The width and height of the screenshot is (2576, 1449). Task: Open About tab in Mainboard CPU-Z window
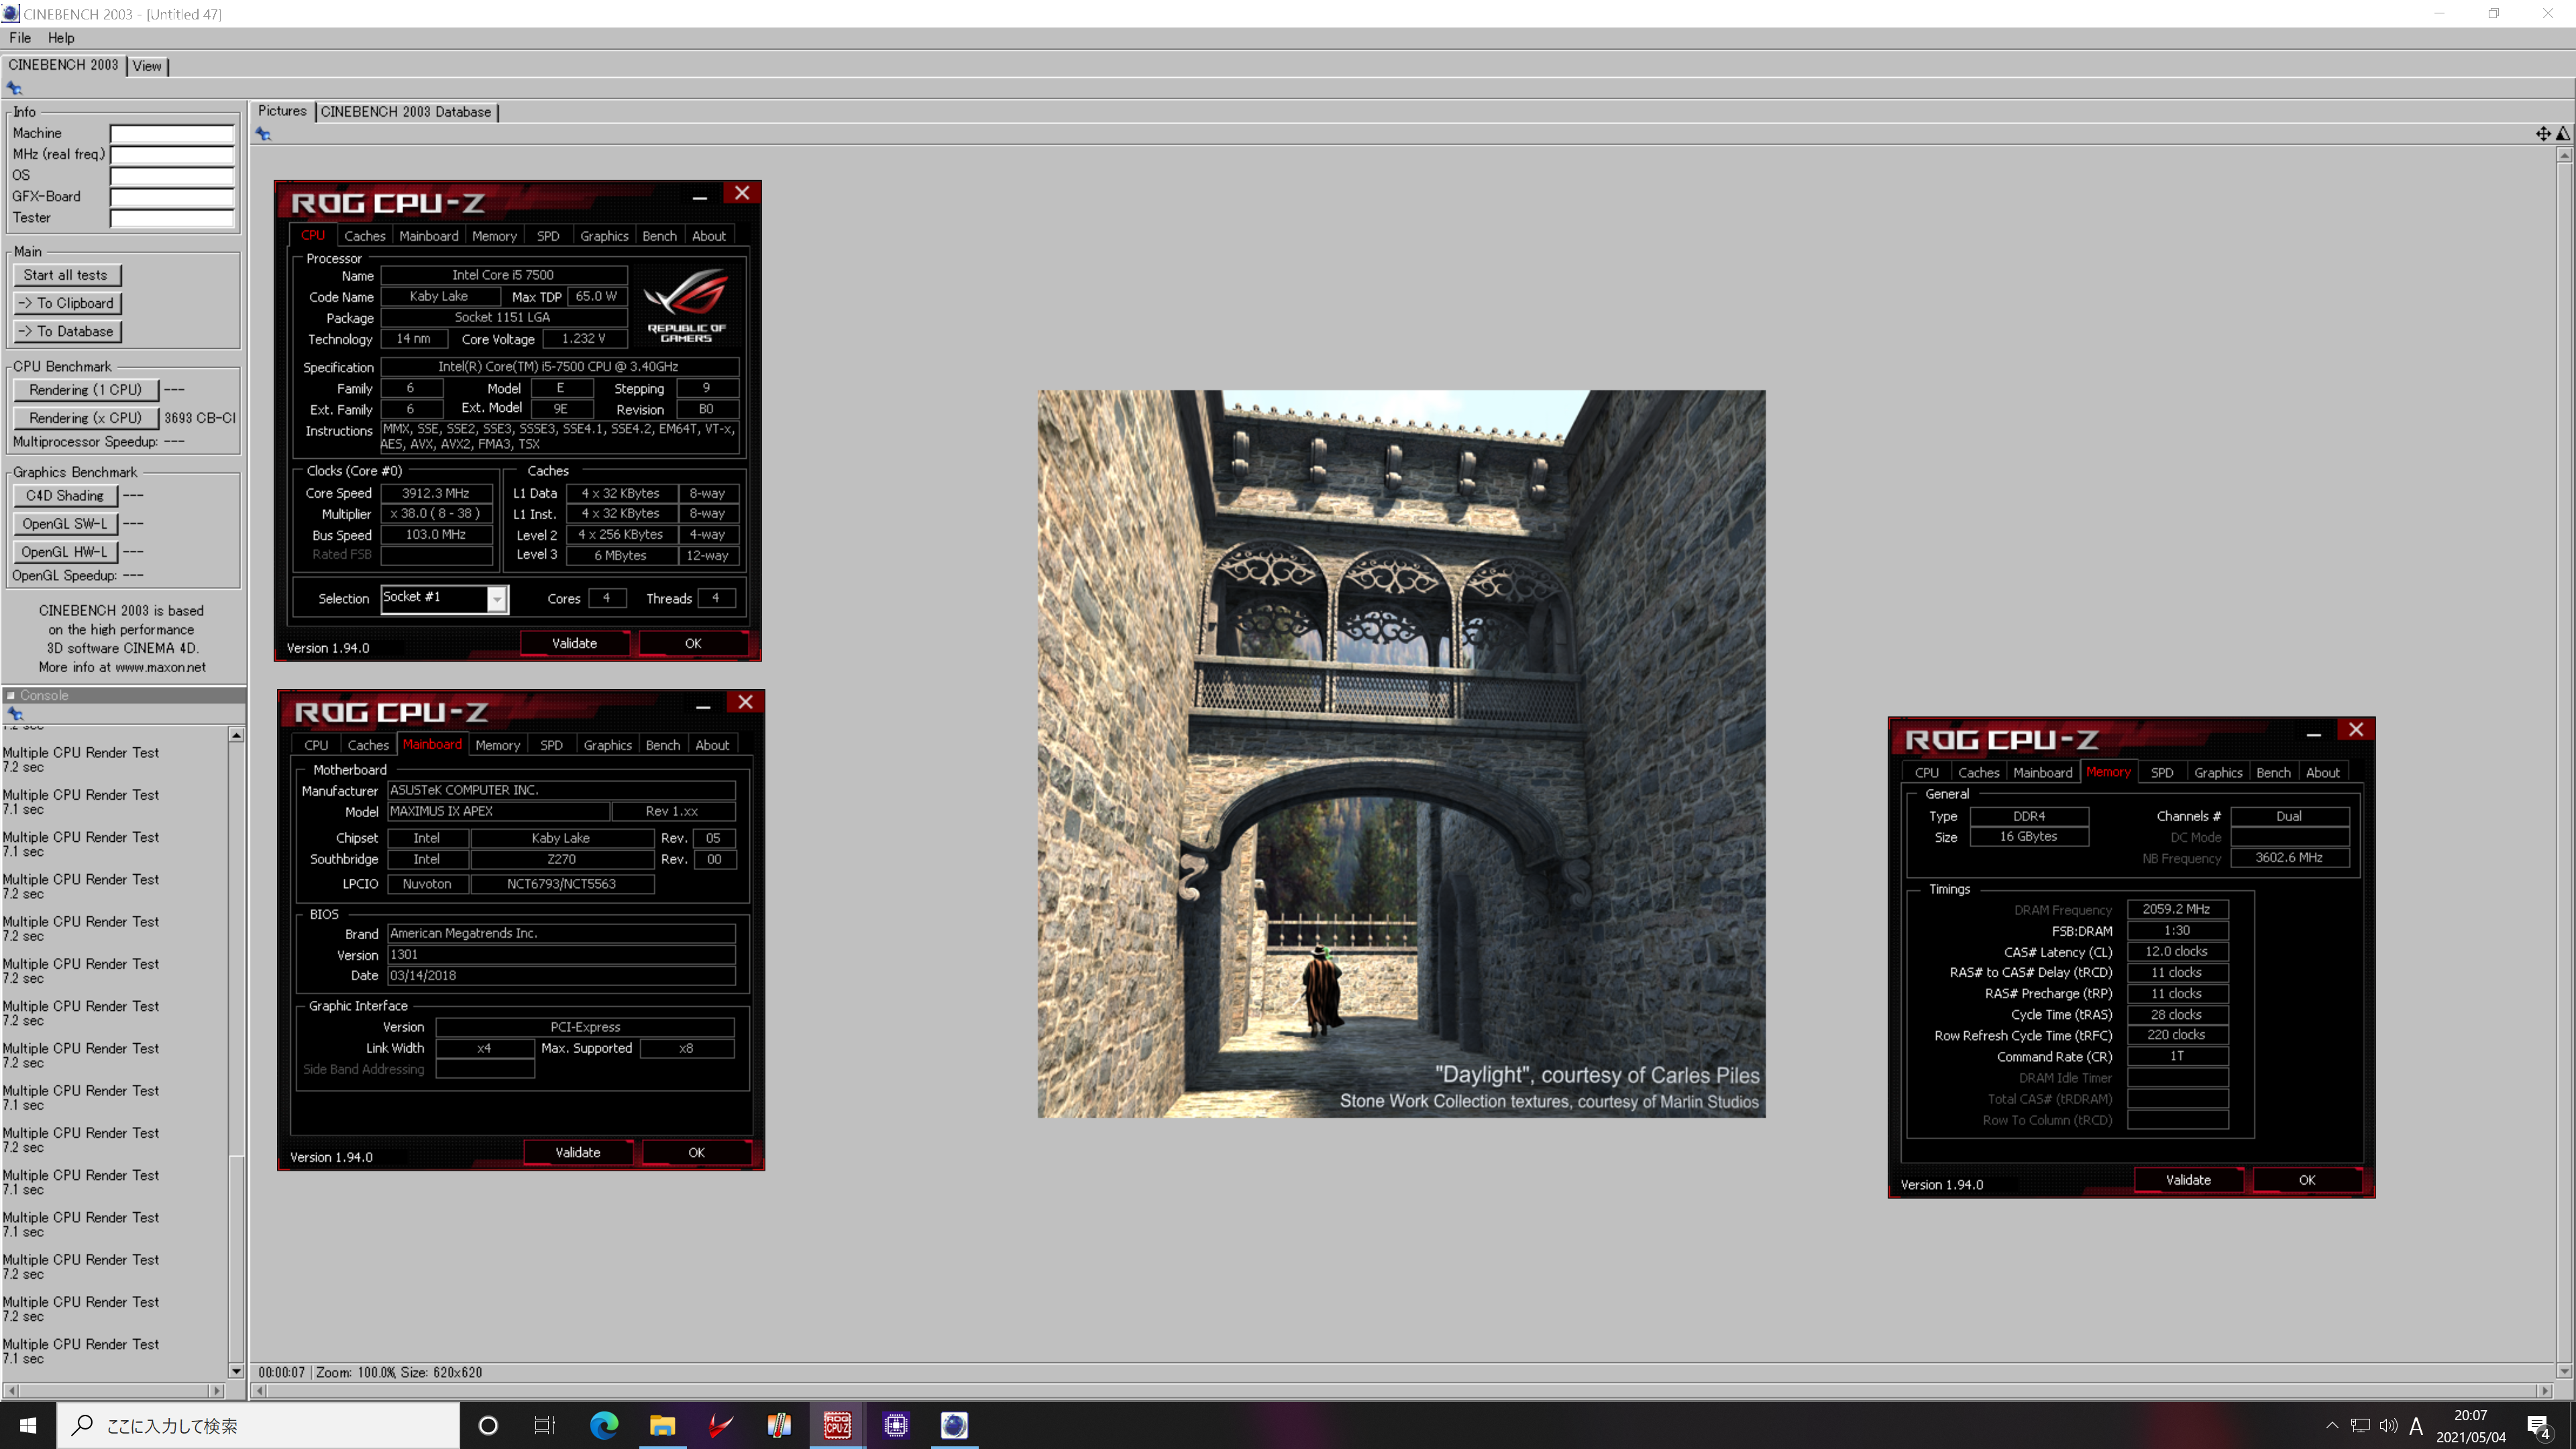click(712, 745)
